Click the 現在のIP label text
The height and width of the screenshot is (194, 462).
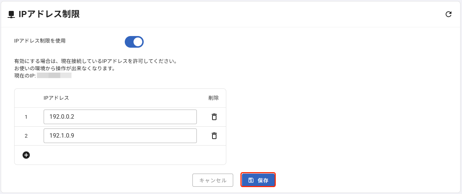[25, 76]
